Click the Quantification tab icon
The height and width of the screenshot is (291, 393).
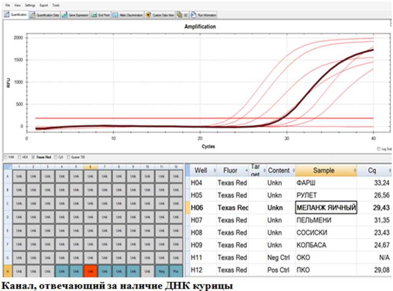[7, 15]
